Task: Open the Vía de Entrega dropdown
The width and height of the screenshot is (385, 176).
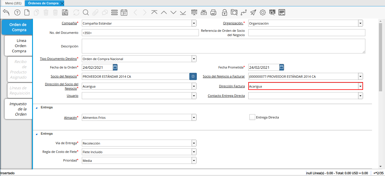Action: 194,143
